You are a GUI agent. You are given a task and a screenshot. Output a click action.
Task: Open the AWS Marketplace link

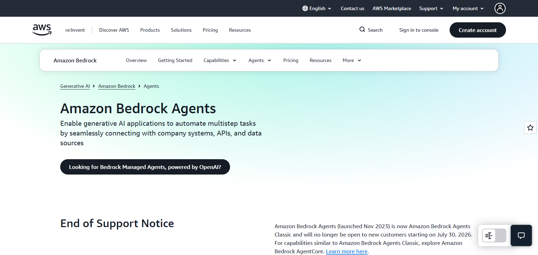click(391, 8)
